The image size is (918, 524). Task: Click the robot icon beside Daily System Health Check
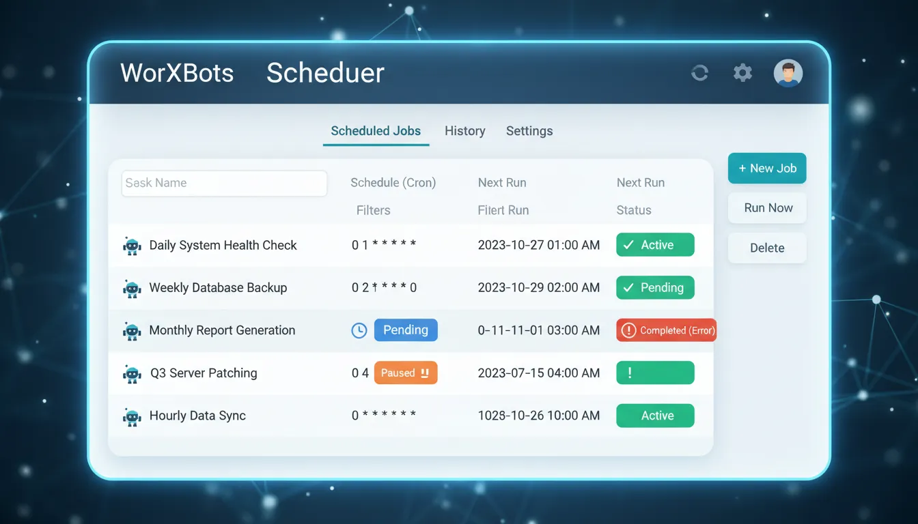point(132,245)
